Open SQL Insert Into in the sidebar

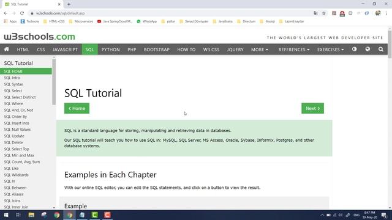(x=17, y=123)
